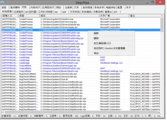Select the 内核 tab
The image size is (167, 120).
pos(24,7)
